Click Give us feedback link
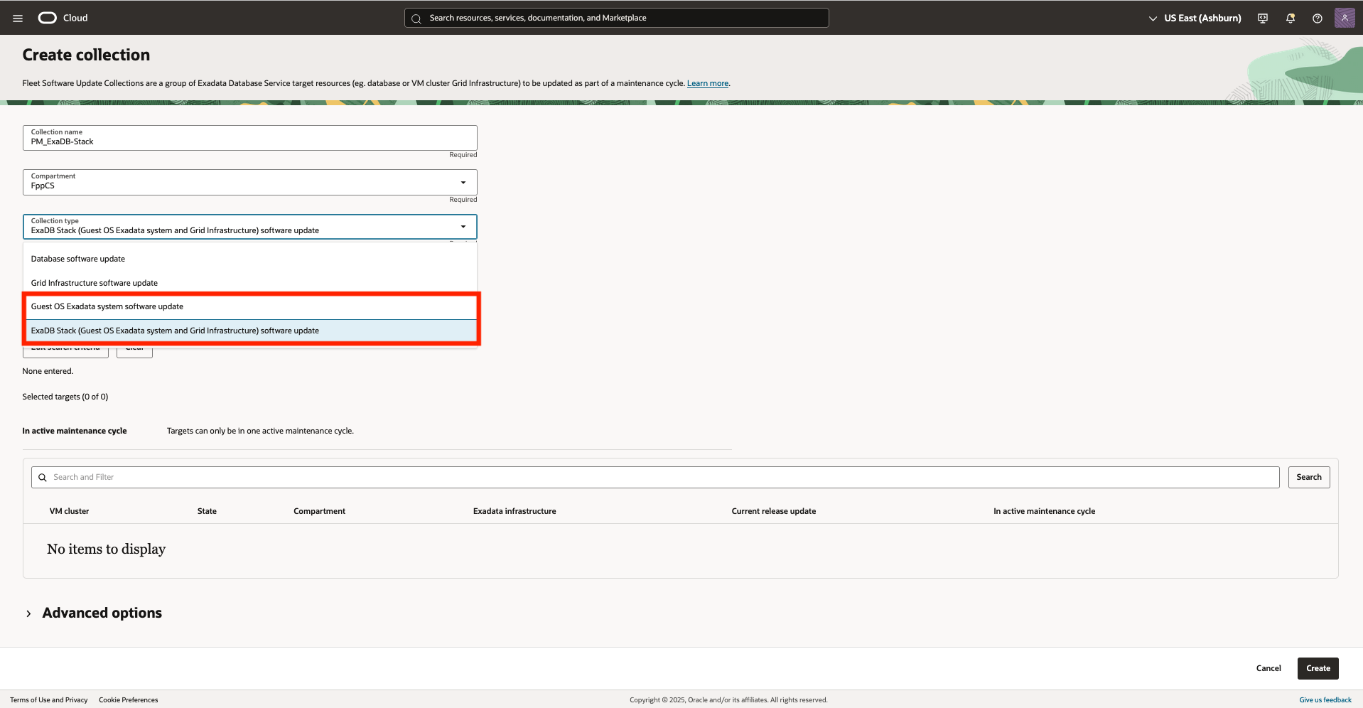 pos(1325,700)
